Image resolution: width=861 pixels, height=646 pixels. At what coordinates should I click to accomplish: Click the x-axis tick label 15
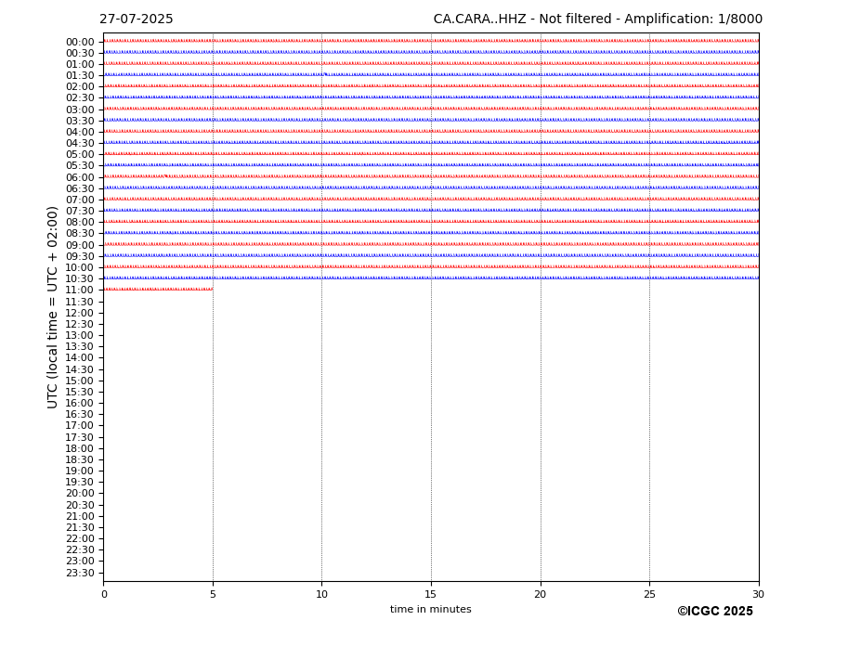431,594
